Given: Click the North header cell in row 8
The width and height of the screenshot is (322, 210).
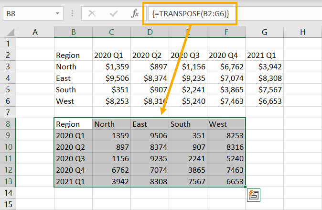Looking at the screenshot, I should [111, 124].
